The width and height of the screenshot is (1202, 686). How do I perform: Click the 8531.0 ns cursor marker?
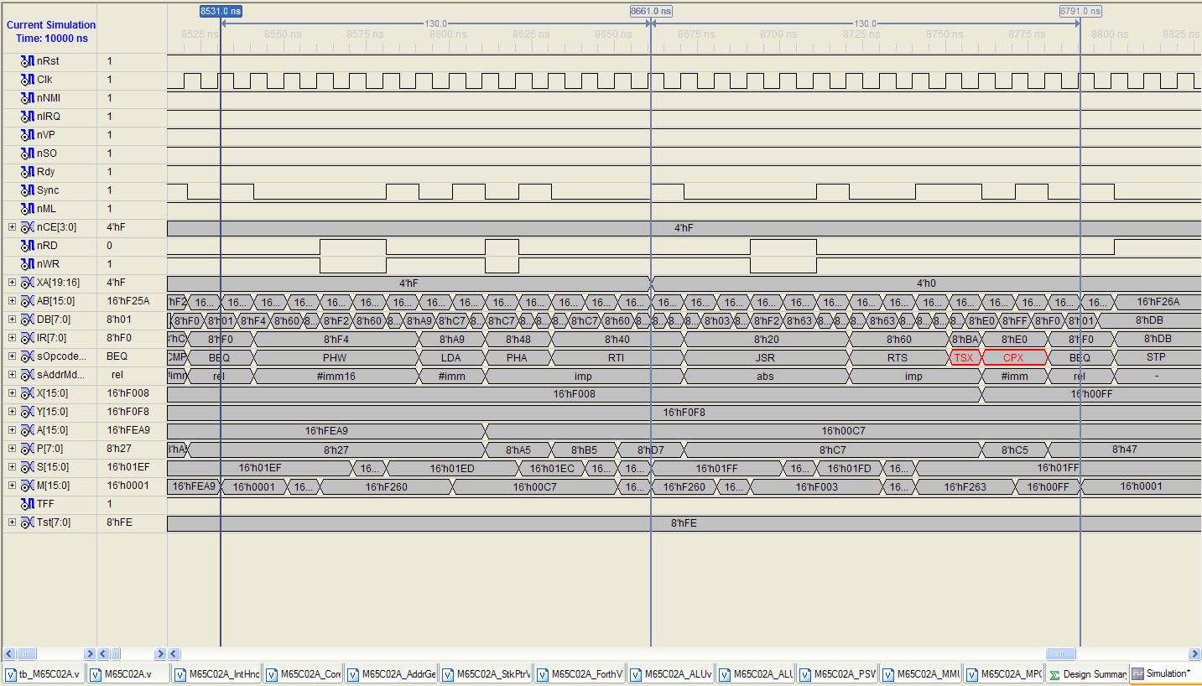(221, 12)
